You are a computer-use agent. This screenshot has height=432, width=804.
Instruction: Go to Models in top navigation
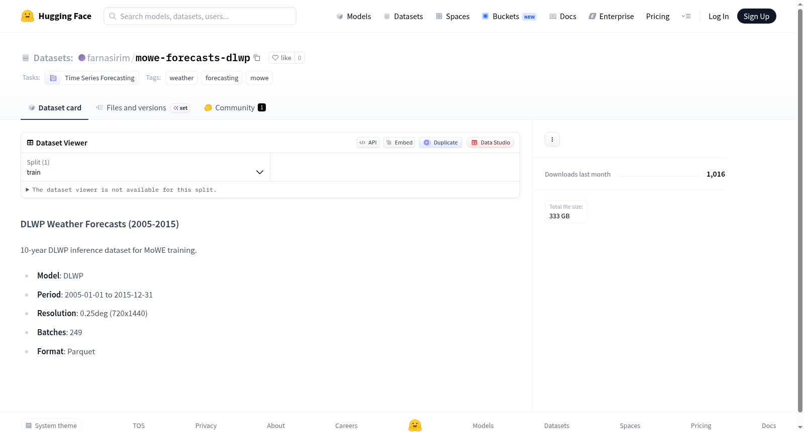(x=354, y=16)
